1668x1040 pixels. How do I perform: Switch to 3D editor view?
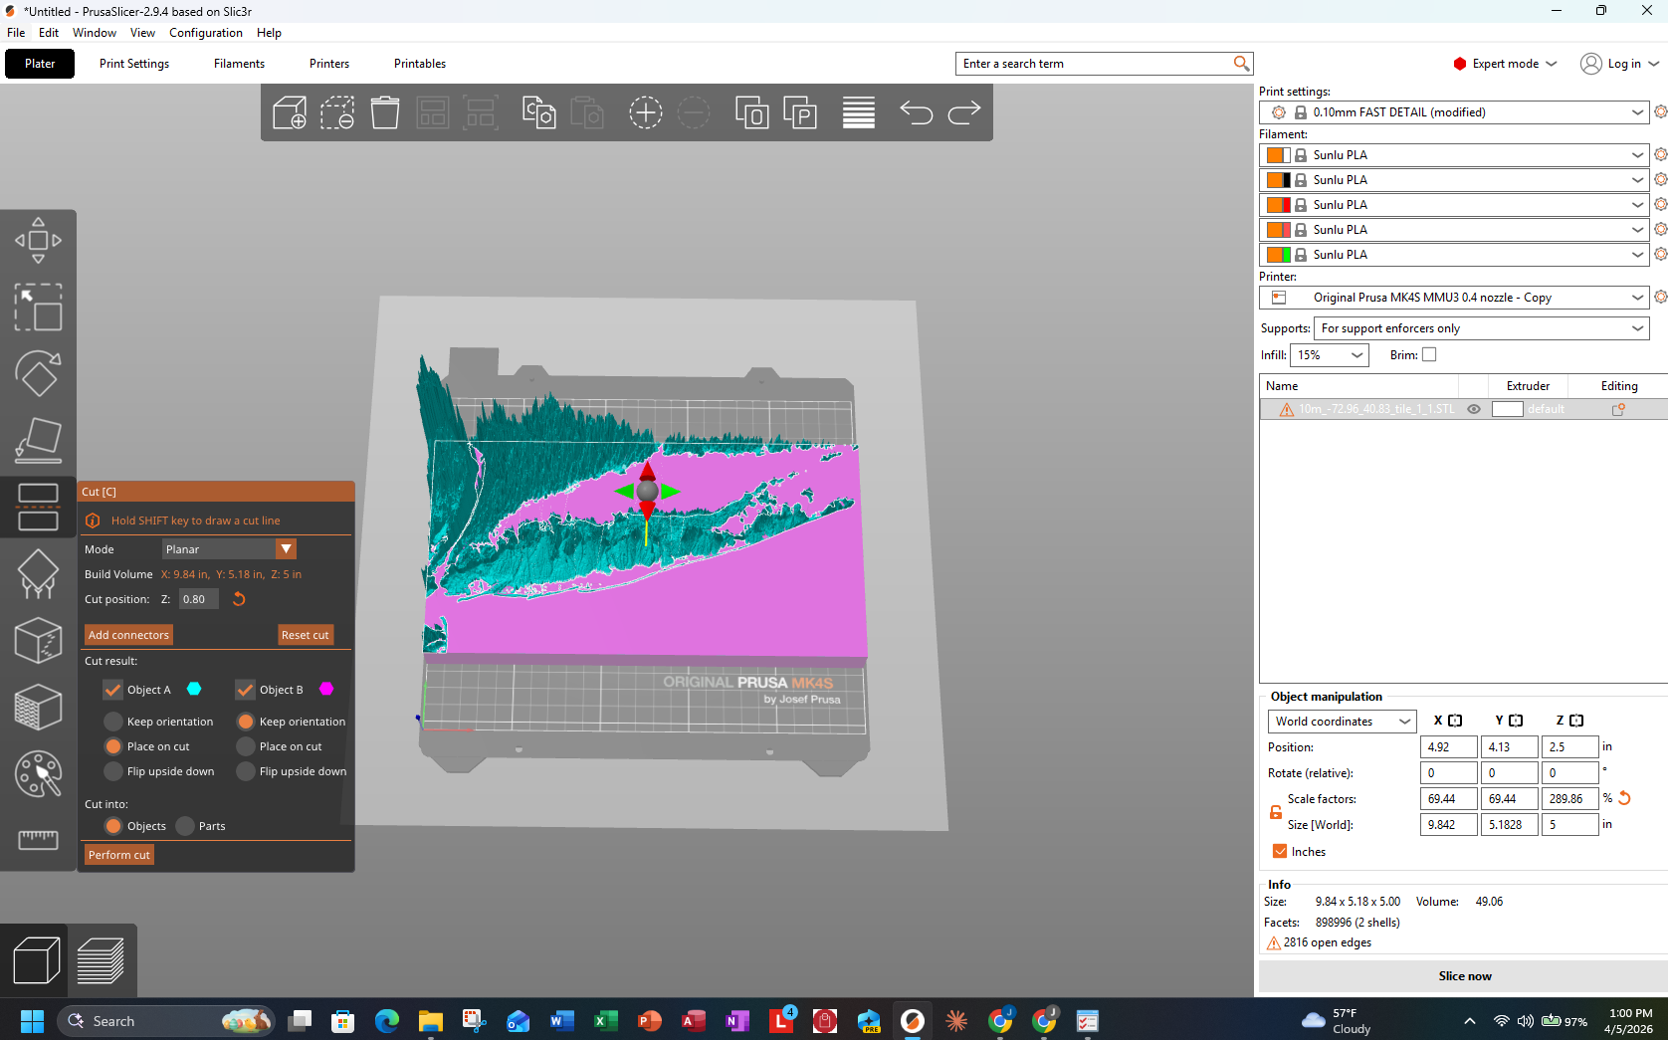[36, 961]
